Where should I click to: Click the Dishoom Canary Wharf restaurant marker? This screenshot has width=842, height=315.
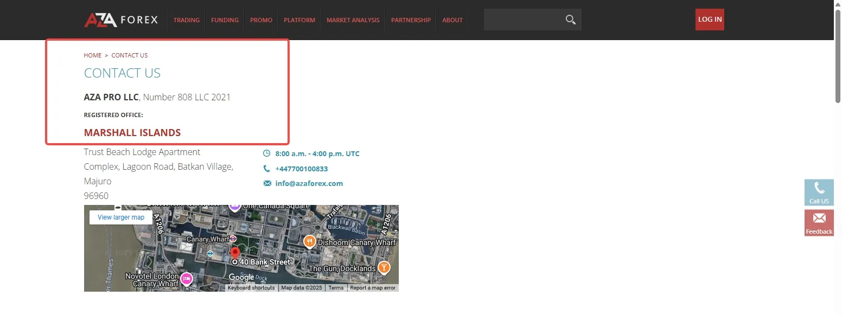[310, 242]
